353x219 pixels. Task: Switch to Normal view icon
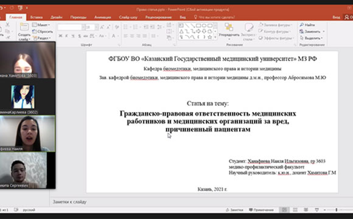point(284,210)
